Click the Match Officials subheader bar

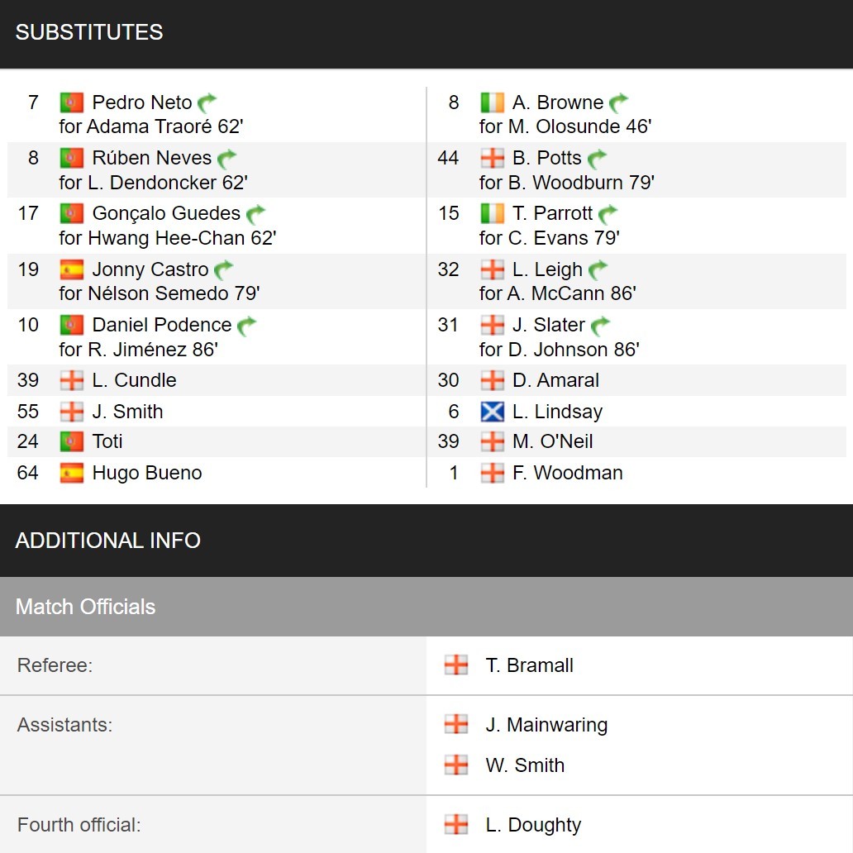point(426,607)
